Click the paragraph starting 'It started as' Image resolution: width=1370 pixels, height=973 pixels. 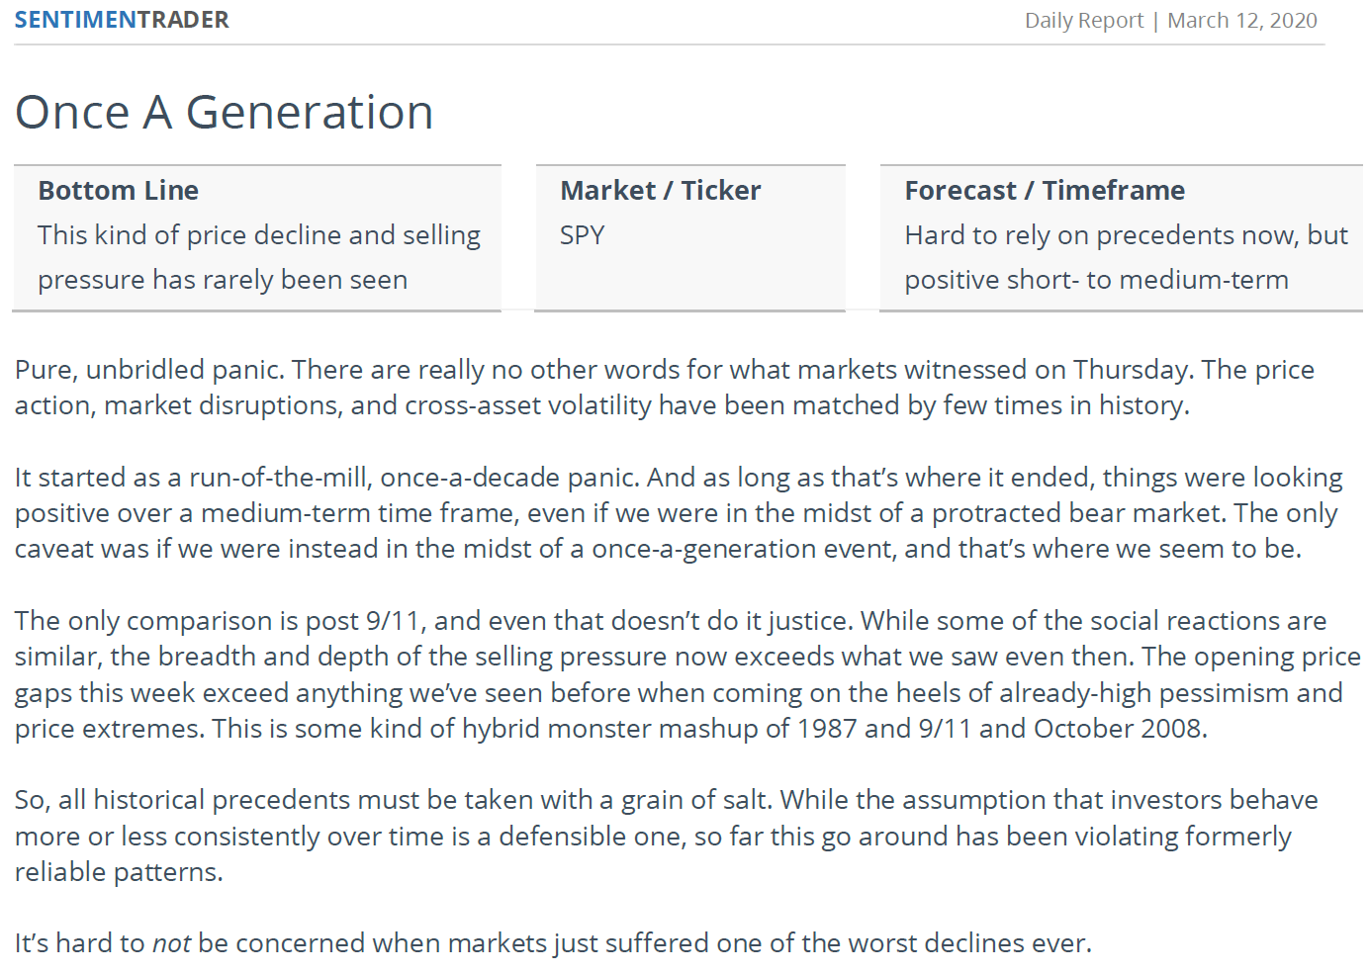pos(679,512)
